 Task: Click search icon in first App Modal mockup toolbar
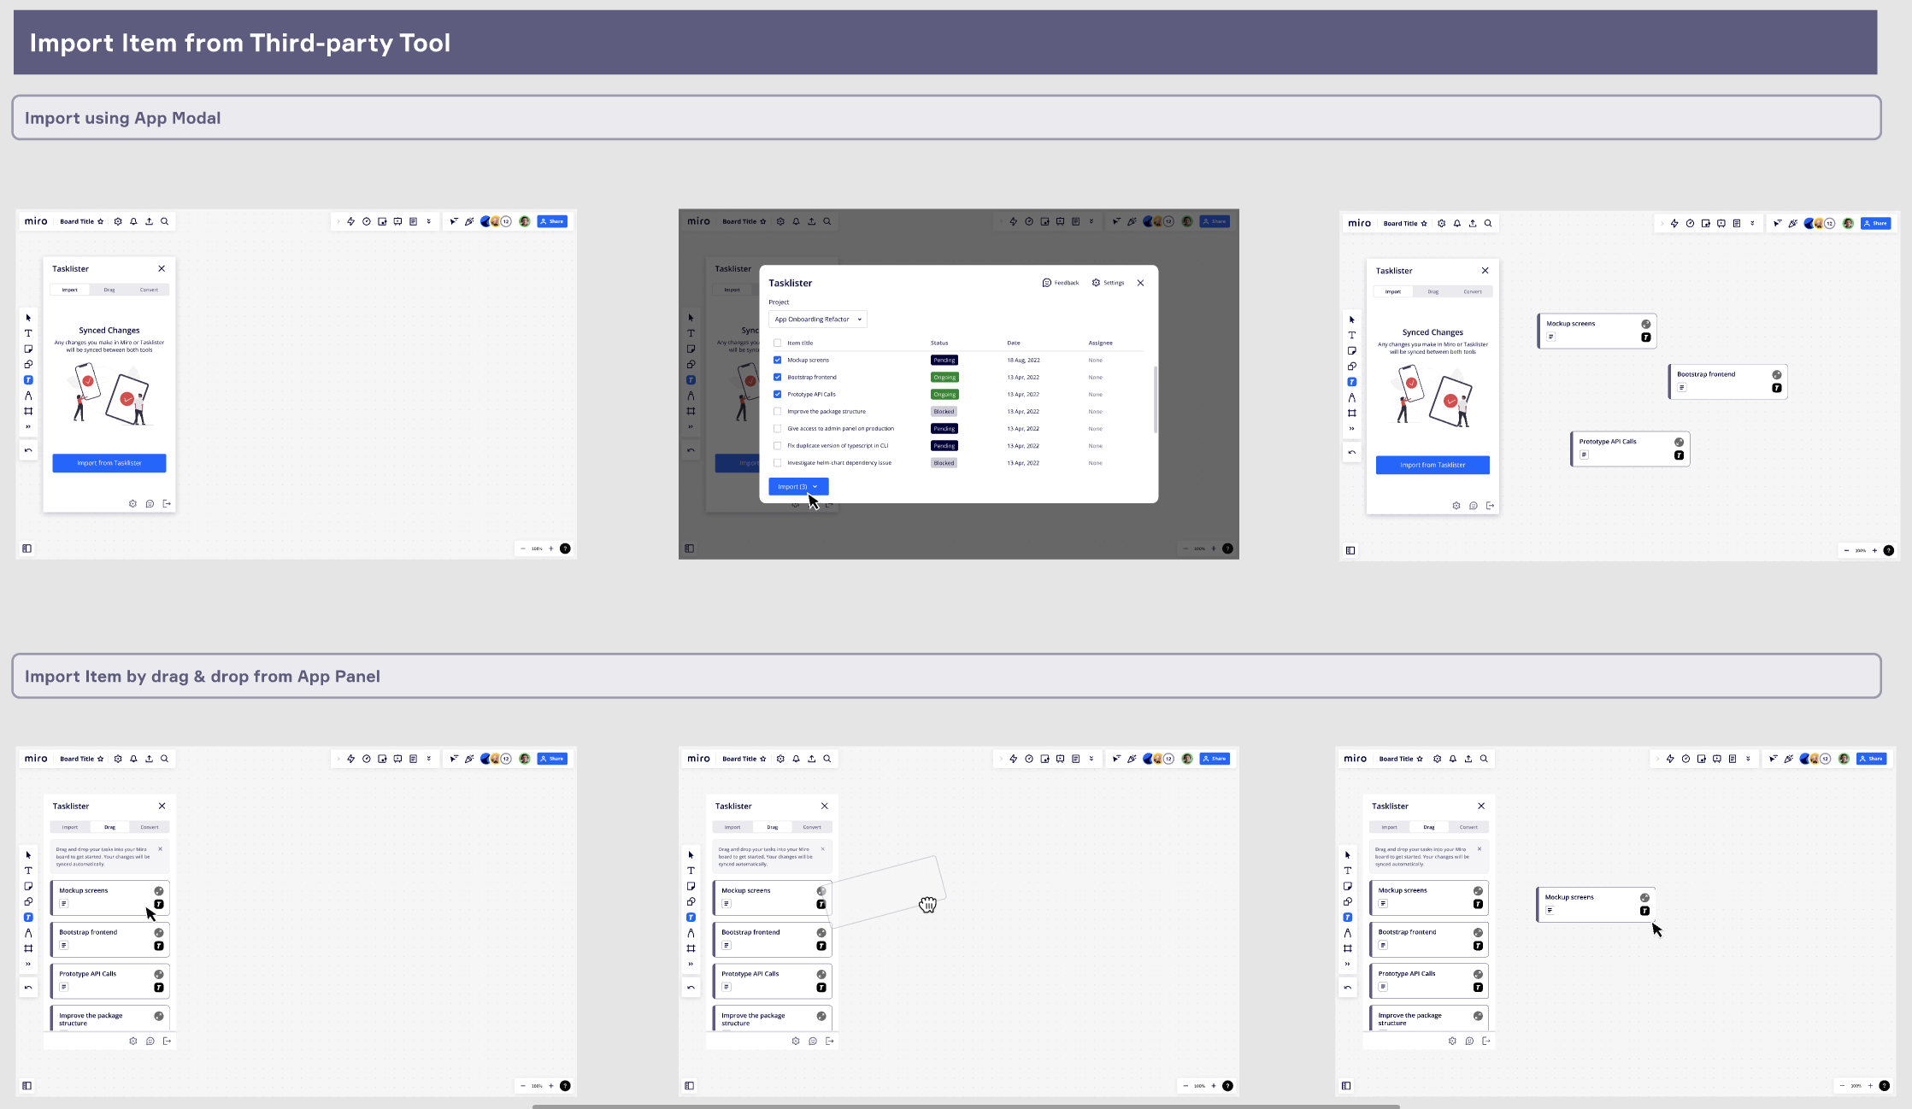click(x=165, y=221)
